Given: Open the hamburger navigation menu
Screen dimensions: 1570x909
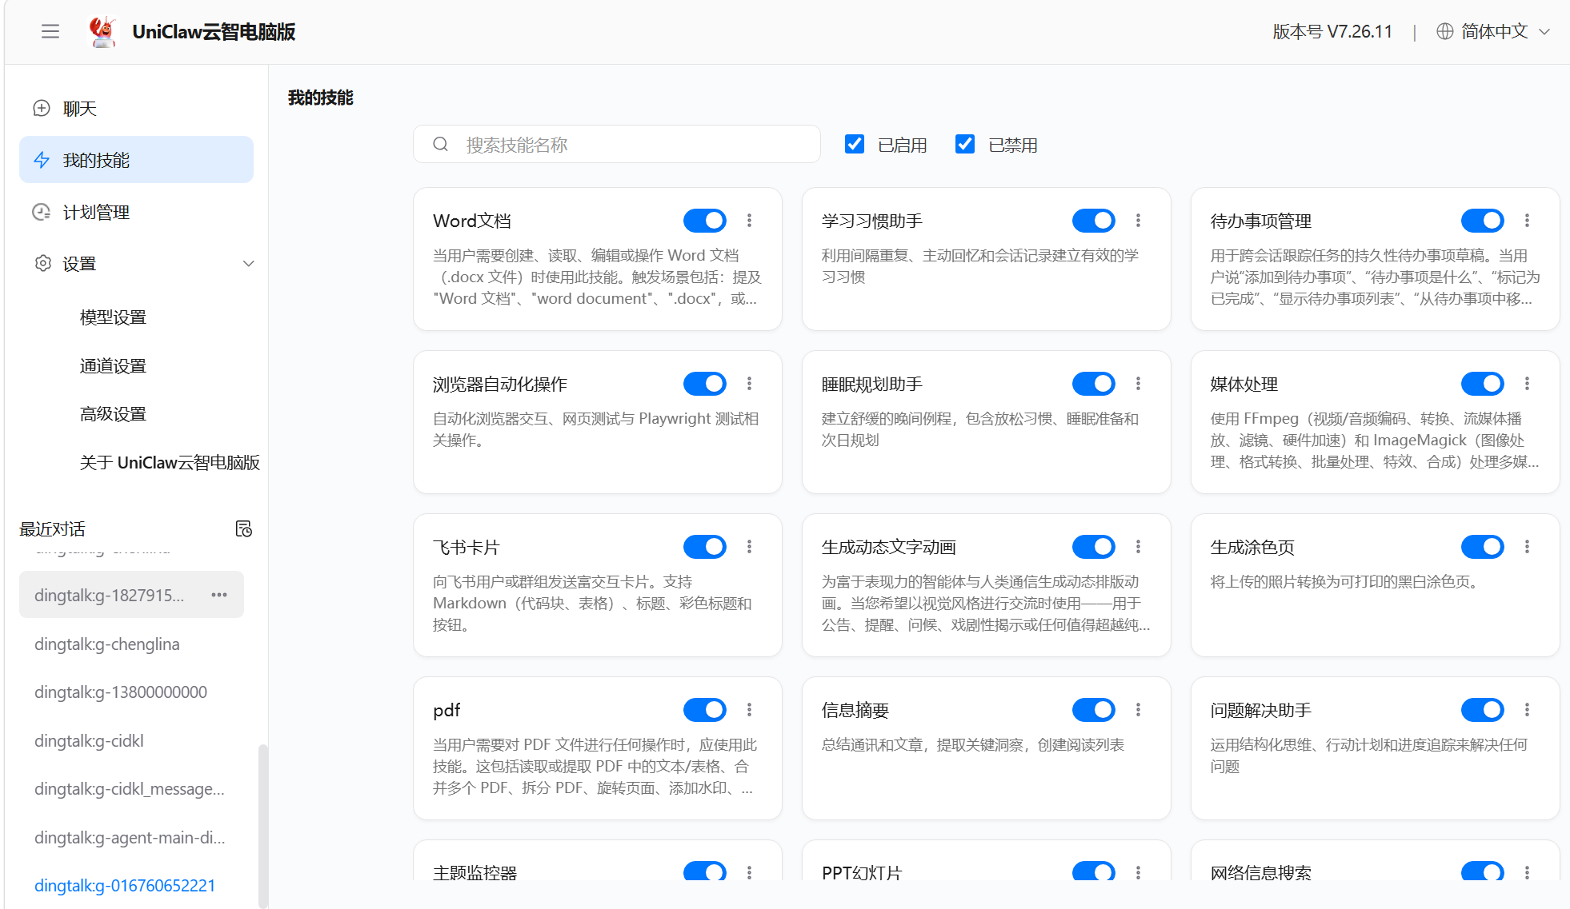Looking at the screenshot, I should (x=50, y=31).
